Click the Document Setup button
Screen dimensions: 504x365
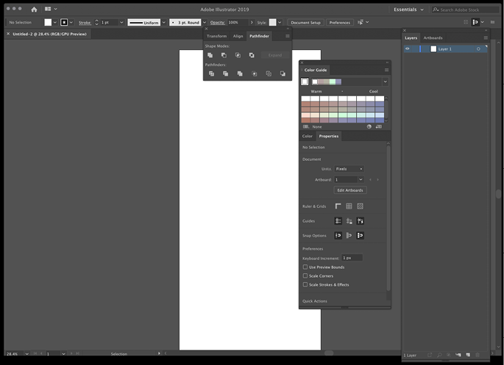pyautogui.click(x=305, y=23)
